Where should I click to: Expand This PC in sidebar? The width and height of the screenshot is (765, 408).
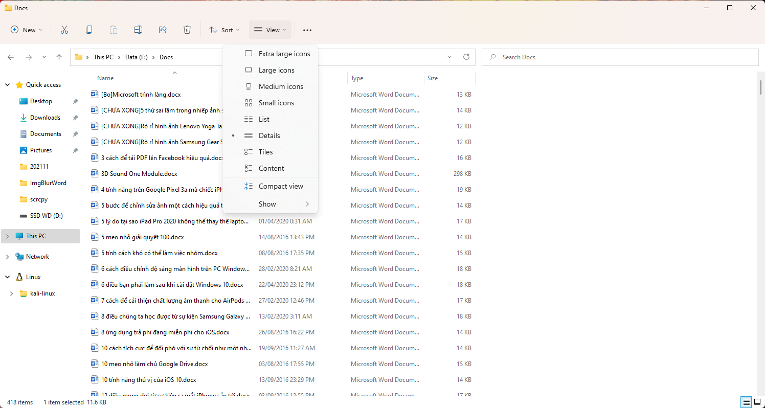point(8,236)
